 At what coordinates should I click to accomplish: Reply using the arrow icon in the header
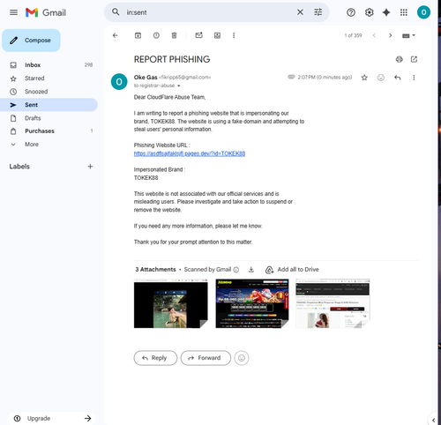398,78
